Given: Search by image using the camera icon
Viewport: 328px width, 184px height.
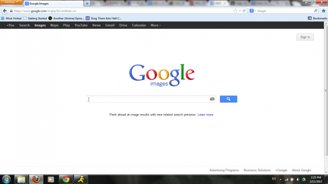Looking at the screenshot, I should [x=212, y=99].
